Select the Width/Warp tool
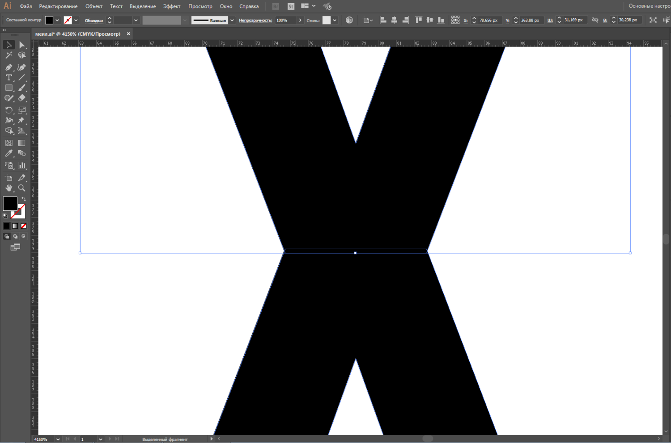The image size is (671, 443). (8, 120)
